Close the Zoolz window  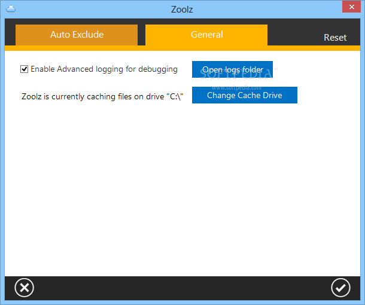351,7
